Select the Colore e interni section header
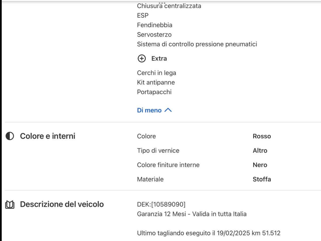The width and height of the screenshot is (321, 241). pos(47,136)
